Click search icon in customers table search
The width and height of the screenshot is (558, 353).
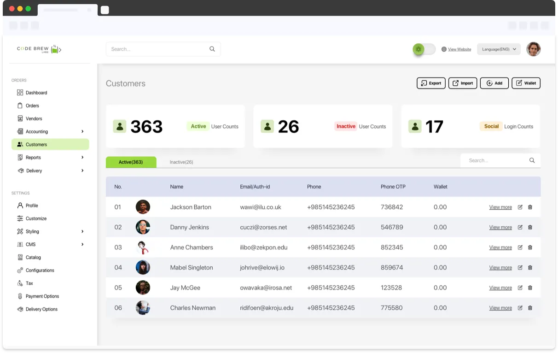[532, 160]
